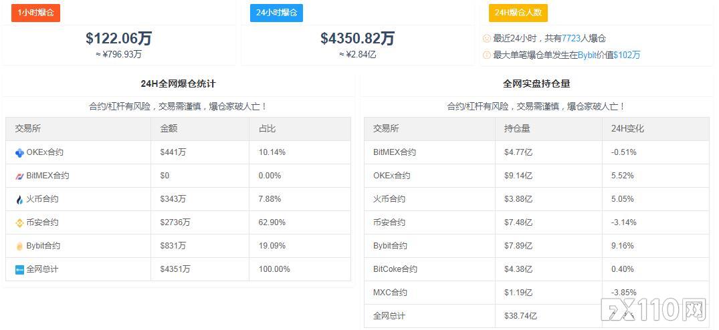Click the $9.14亿 OKEx open interest
This screenshot has width=719, height=330.
tap(518, 176)
